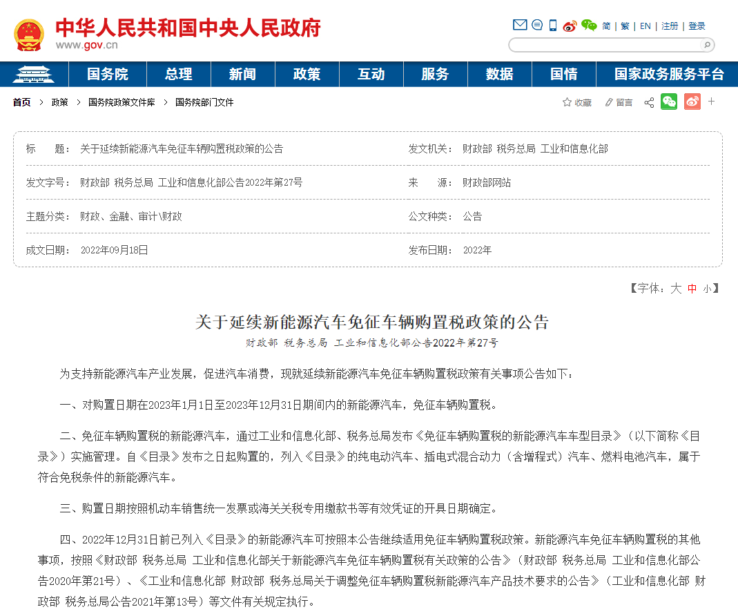The width and height of the screenshot is (738, 616).
Task: Open the WeChat icon in header
Action: pos(589,26)
